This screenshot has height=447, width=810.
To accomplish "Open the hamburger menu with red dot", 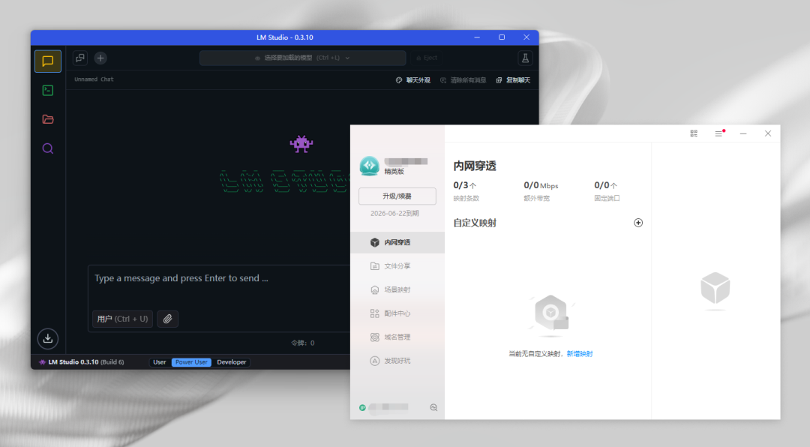I will click(x=718, y=133).
